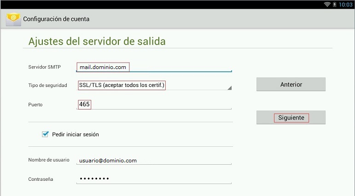Click the "Puerto" label
The height and width of the screenshot is (196, 355).
(35, 104)
